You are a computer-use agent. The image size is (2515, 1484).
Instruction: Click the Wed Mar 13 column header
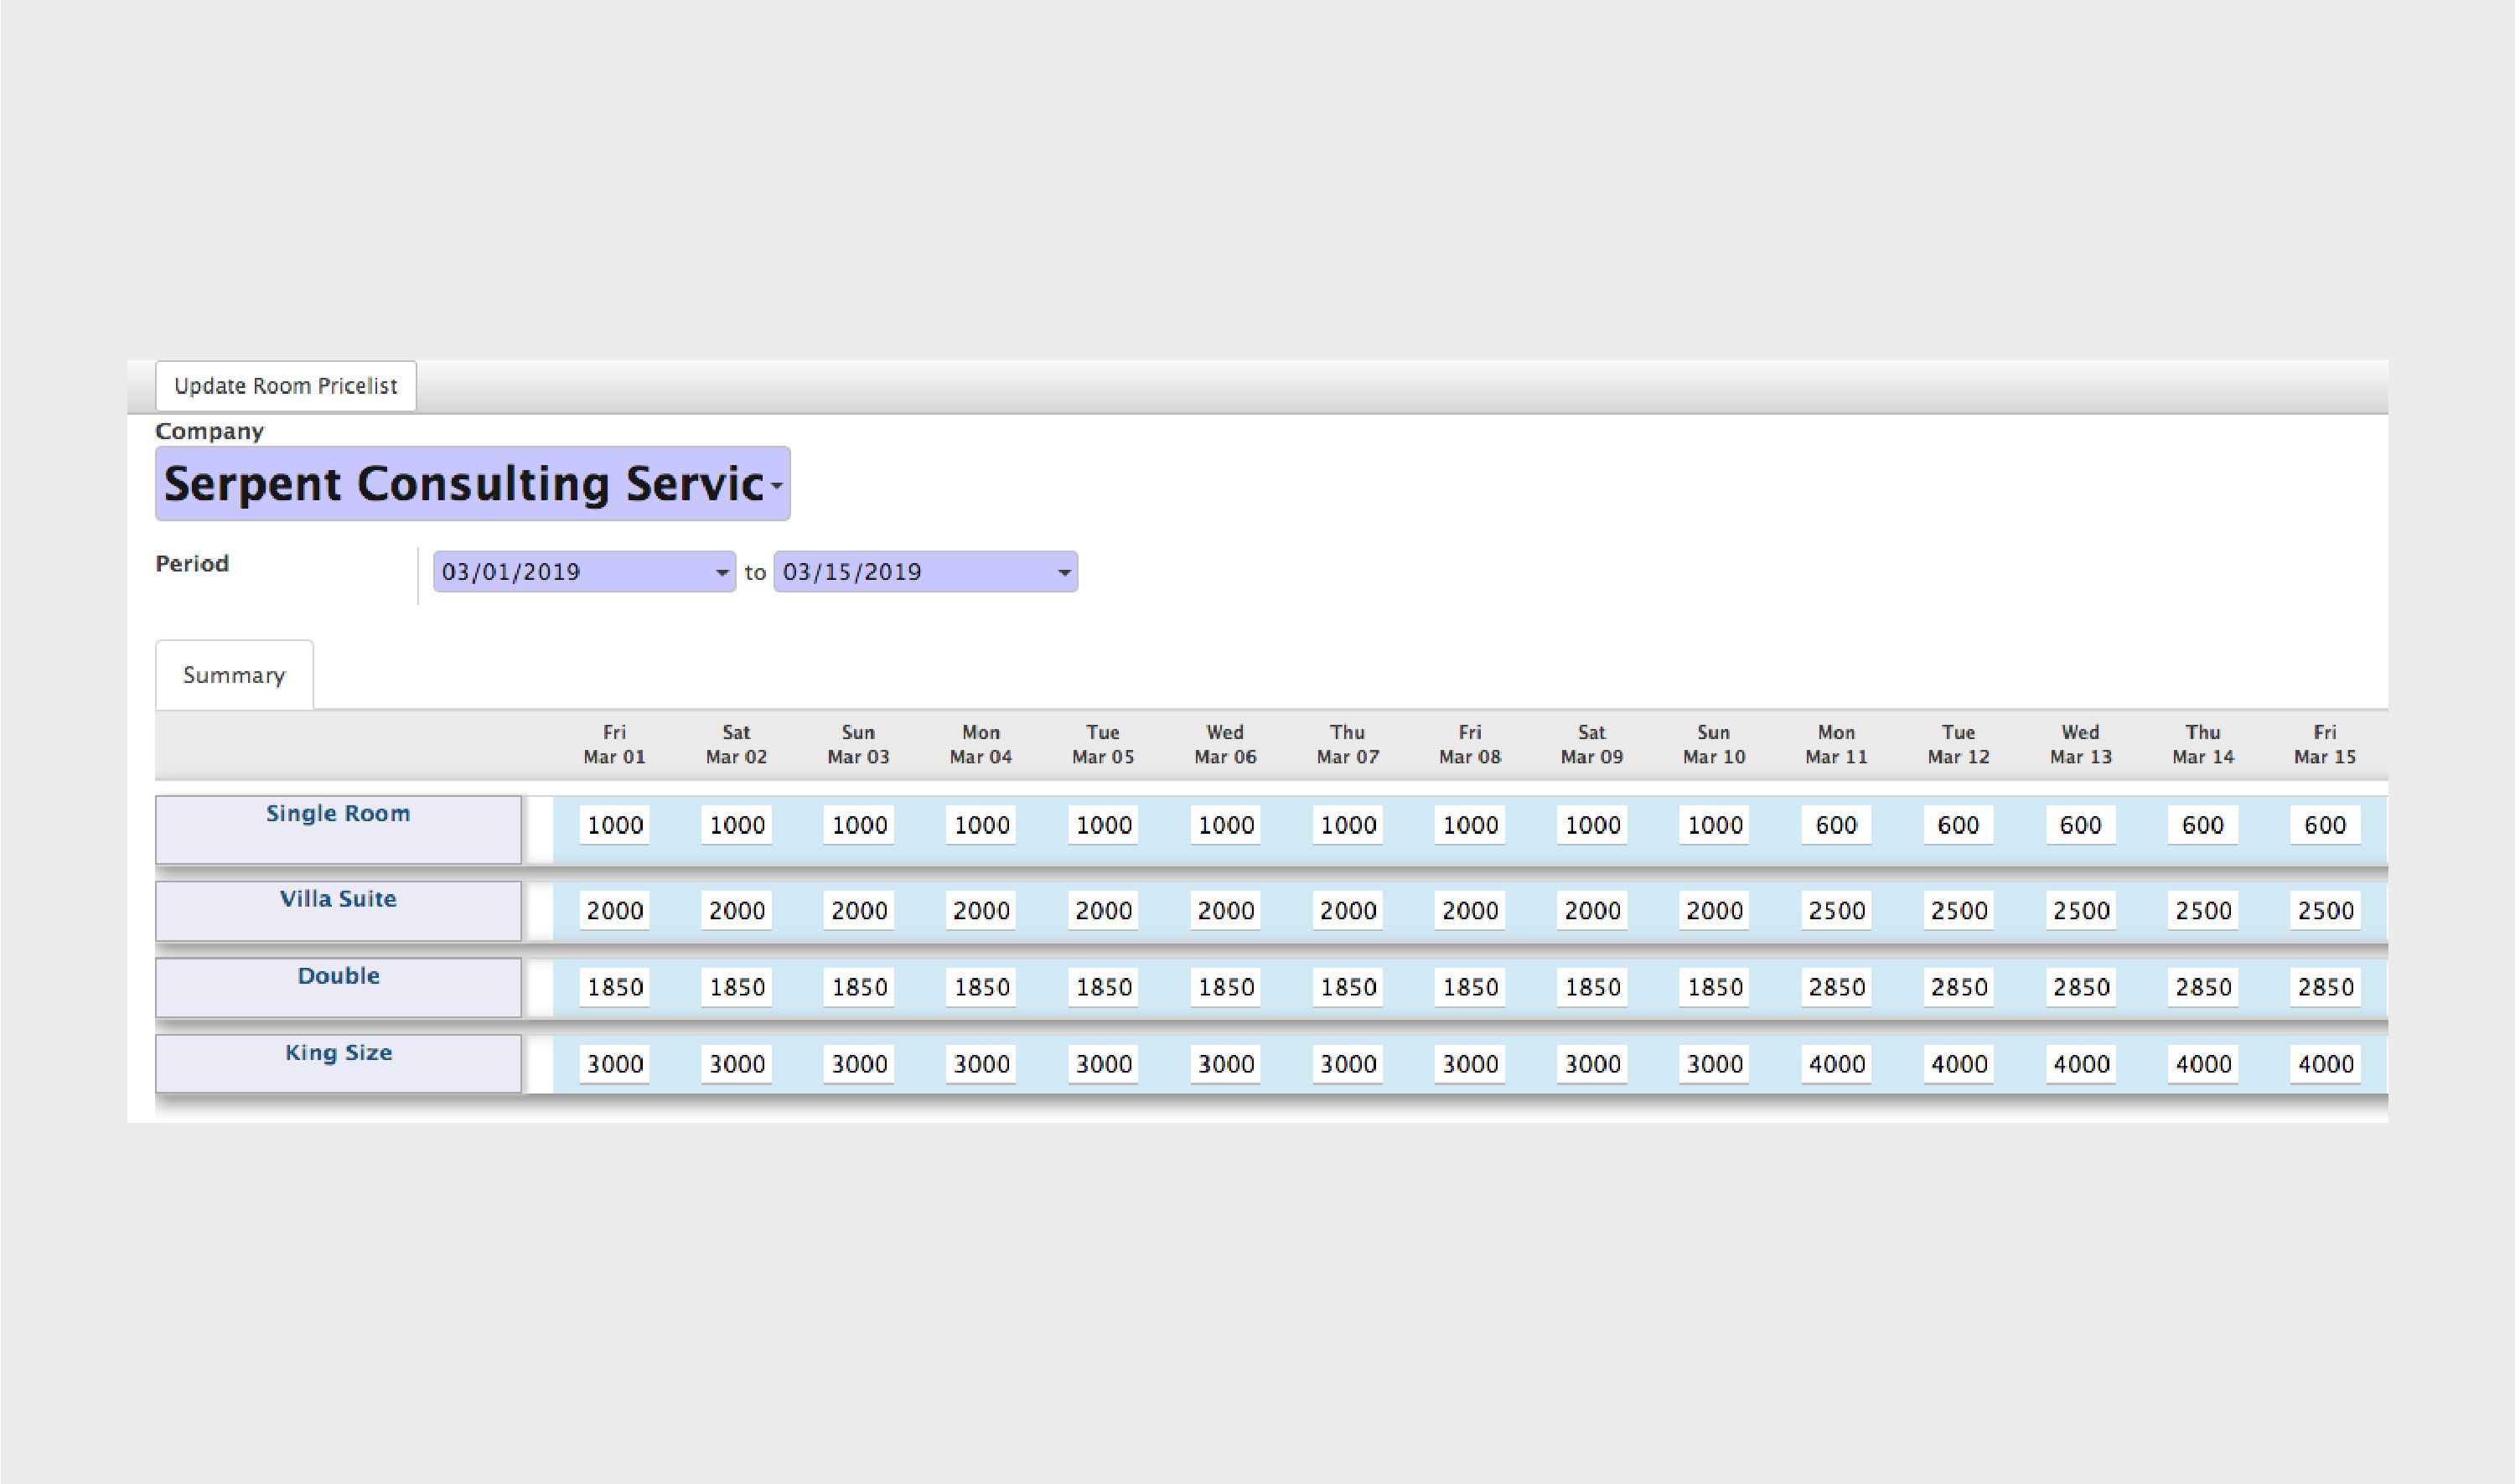(x=2081, y=745)
